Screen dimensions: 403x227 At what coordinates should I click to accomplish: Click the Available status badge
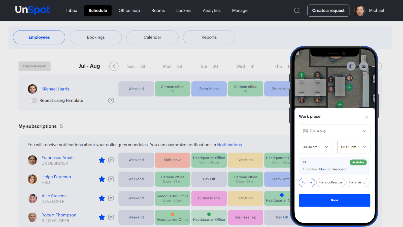(358, 163)
